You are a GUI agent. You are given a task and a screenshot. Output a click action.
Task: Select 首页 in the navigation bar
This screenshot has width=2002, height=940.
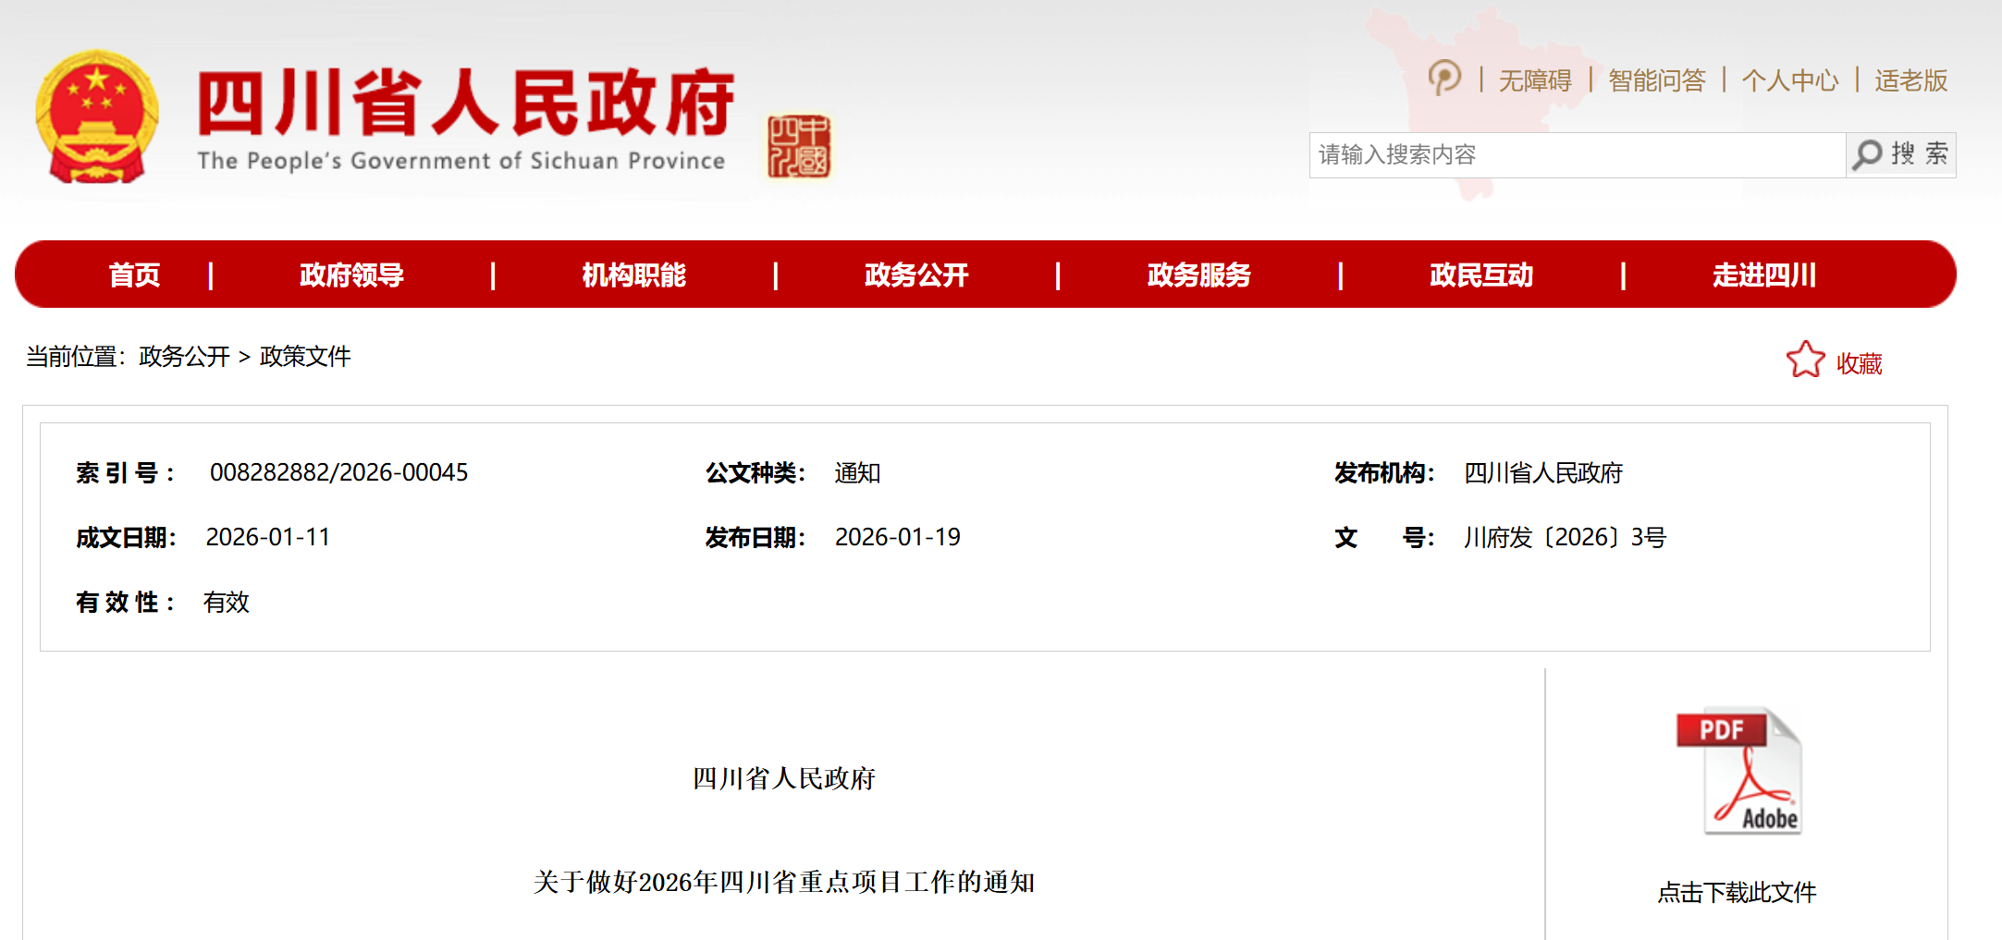134,275
